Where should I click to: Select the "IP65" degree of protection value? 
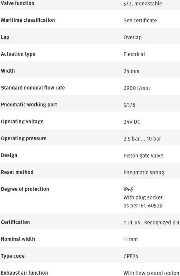[x=129, y=189]
